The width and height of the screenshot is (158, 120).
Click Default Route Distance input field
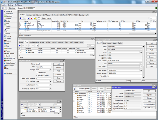coord(43,78)
